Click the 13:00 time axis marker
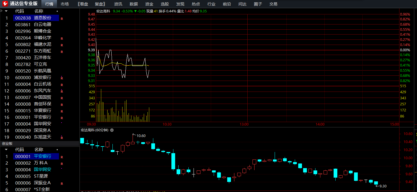 pos(244,124)
